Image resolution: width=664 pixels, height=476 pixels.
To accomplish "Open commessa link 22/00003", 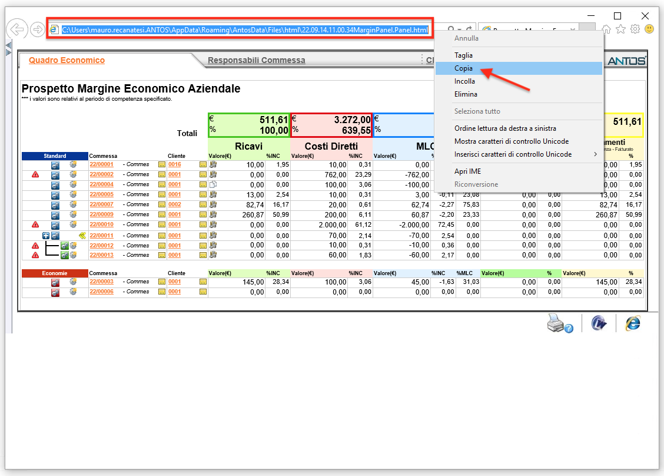I will (x=102, y=282).
